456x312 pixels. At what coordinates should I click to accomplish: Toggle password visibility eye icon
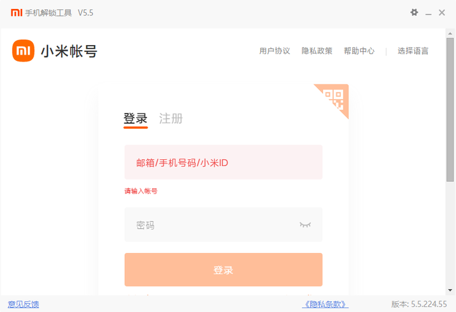coord(305,224)
